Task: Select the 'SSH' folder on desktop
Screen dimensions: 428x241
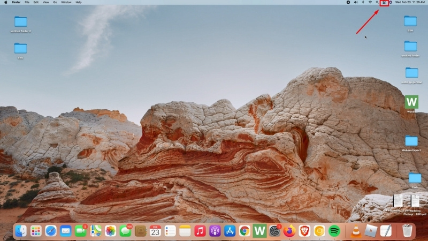Action: [x=410, y=24]
